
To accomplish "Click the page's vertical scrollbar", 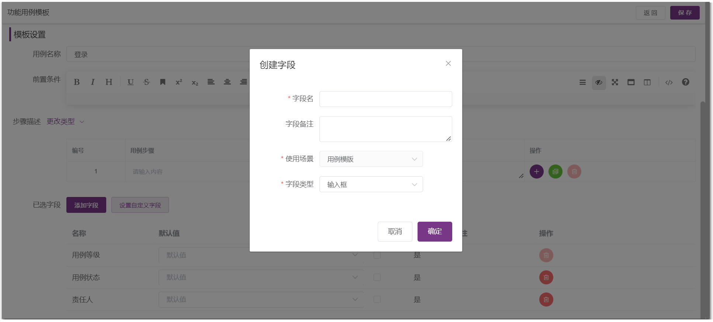I will (703, 210).
